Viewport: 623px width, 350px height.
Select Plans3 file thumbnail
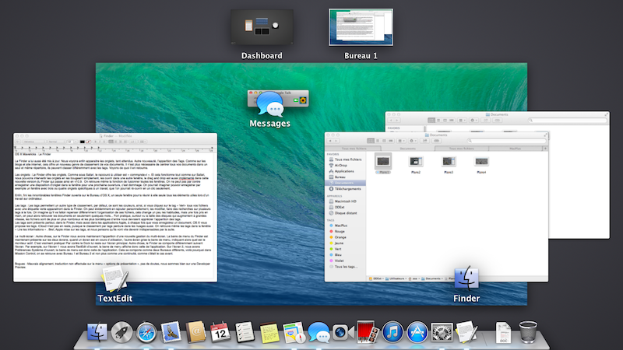[449, 163]
